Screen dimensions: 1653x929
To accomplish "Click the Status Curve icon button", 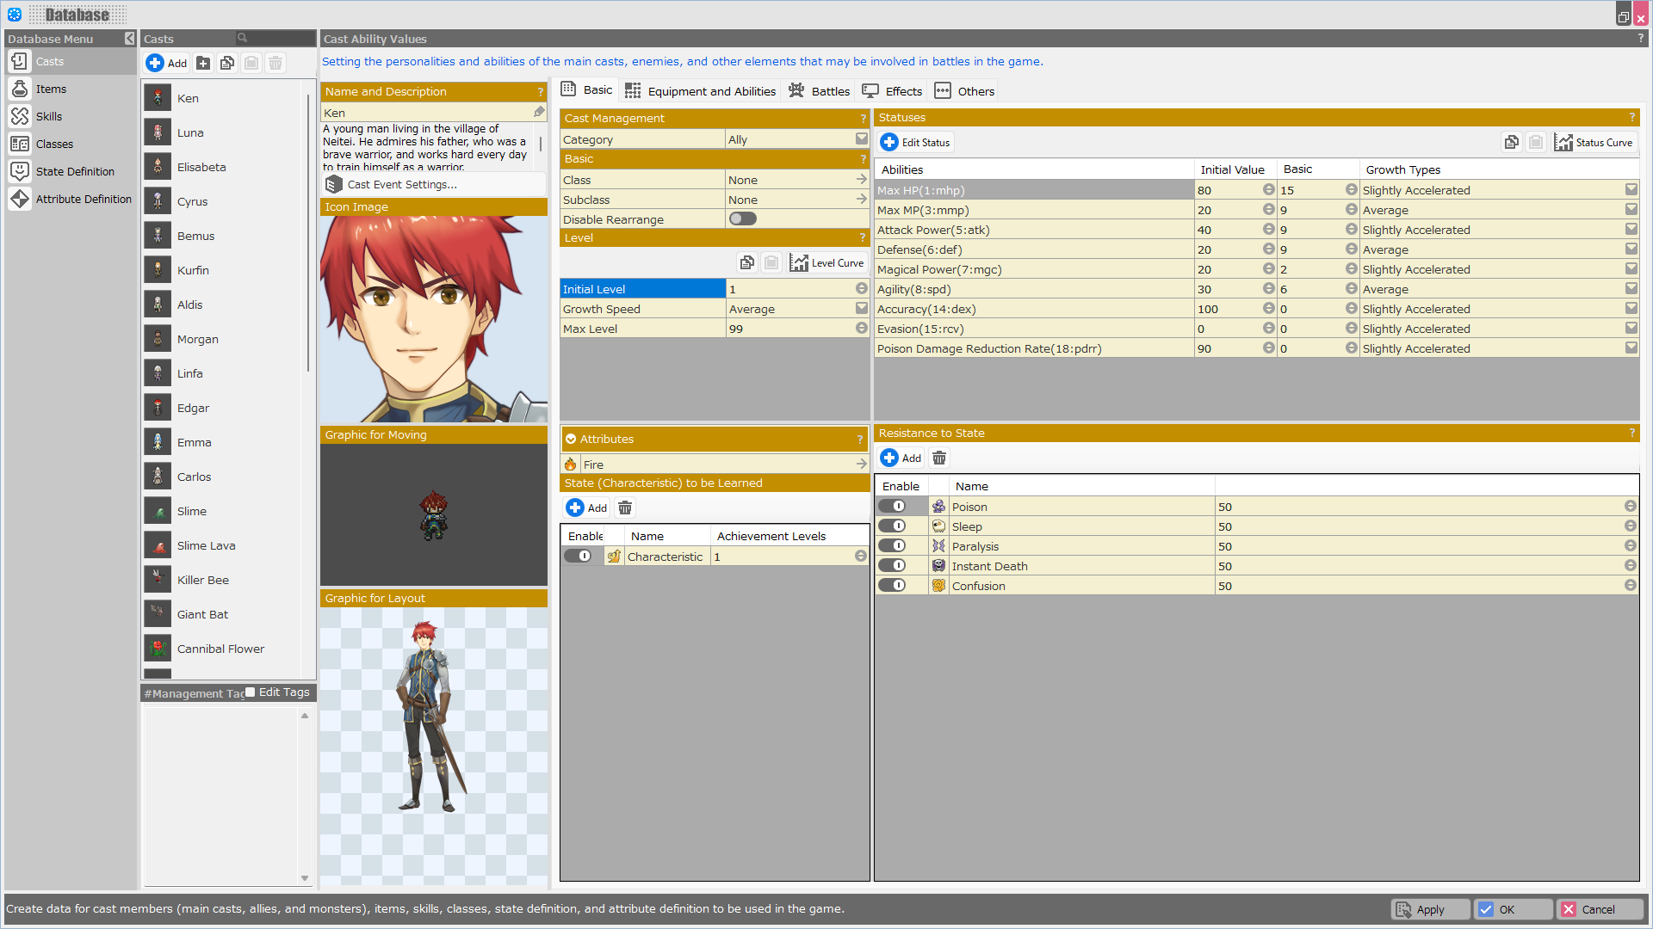I will click(x=1563, y=143).
